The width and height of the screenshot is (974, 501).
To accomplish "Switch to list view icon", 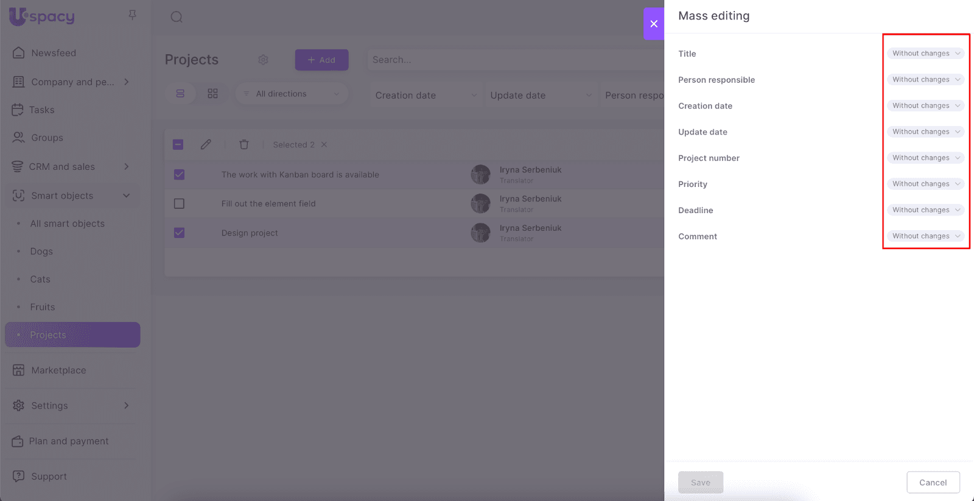I will (180, 94).
